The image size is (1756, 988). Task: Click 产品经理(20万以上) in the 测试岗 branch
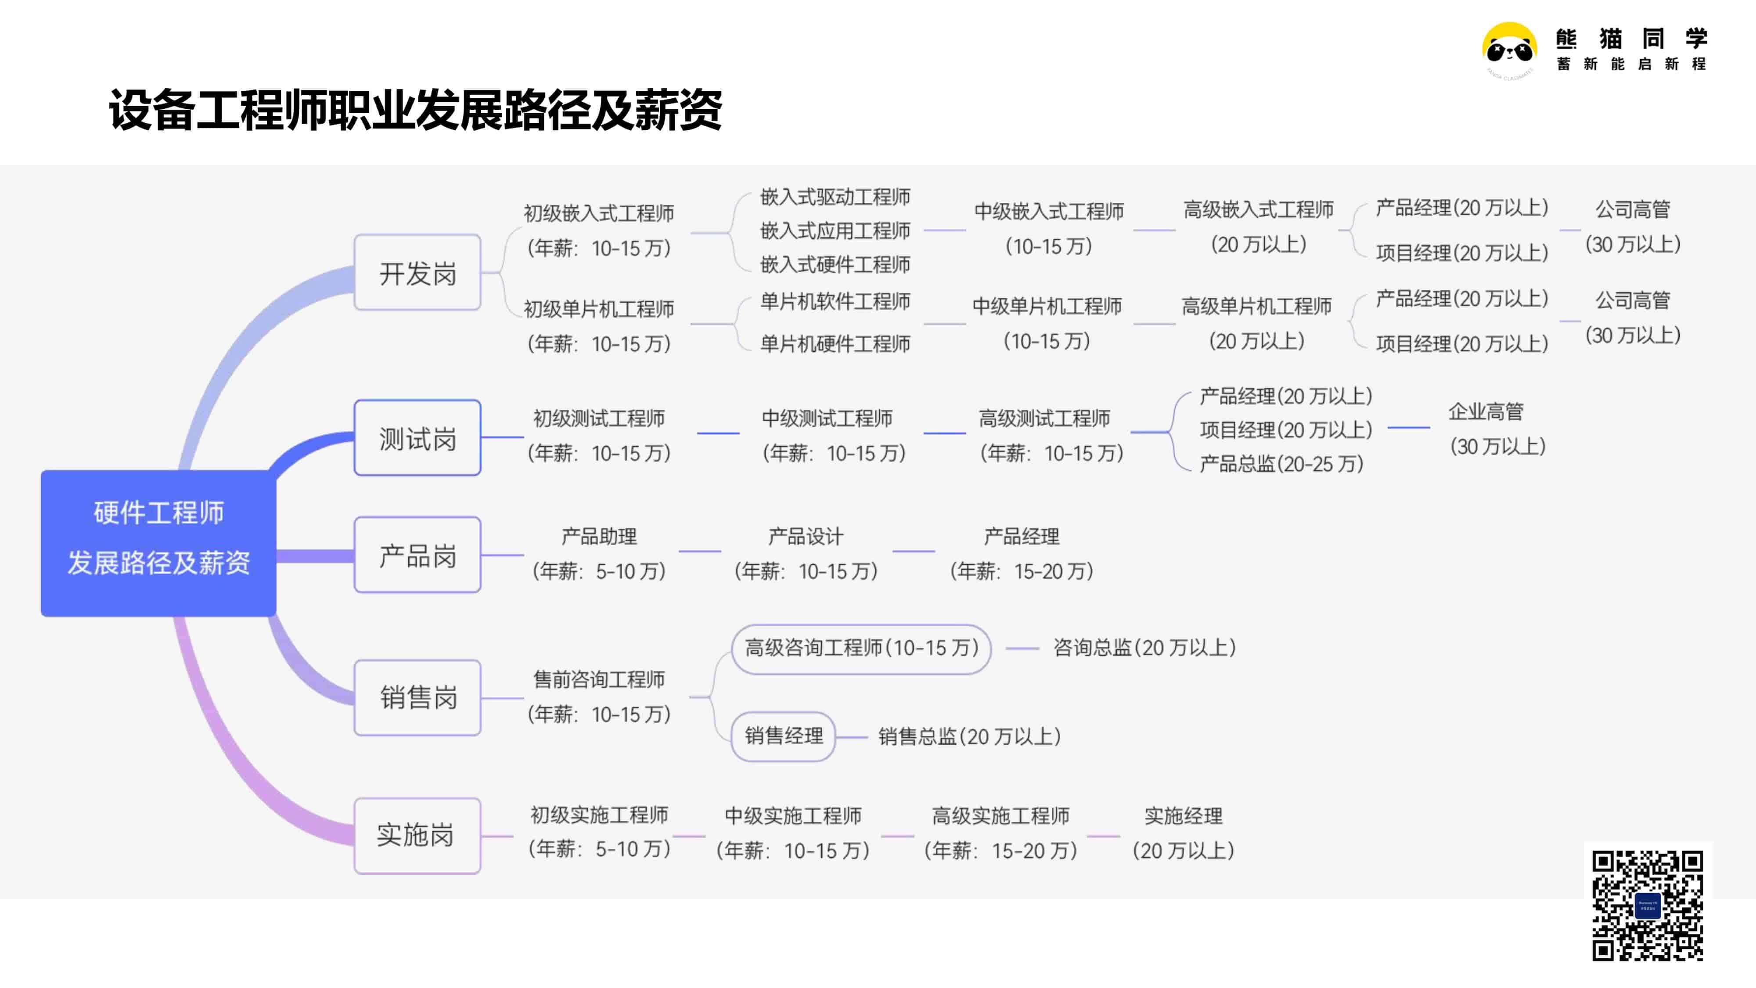pyautogui.click(x=1286, y=396)
